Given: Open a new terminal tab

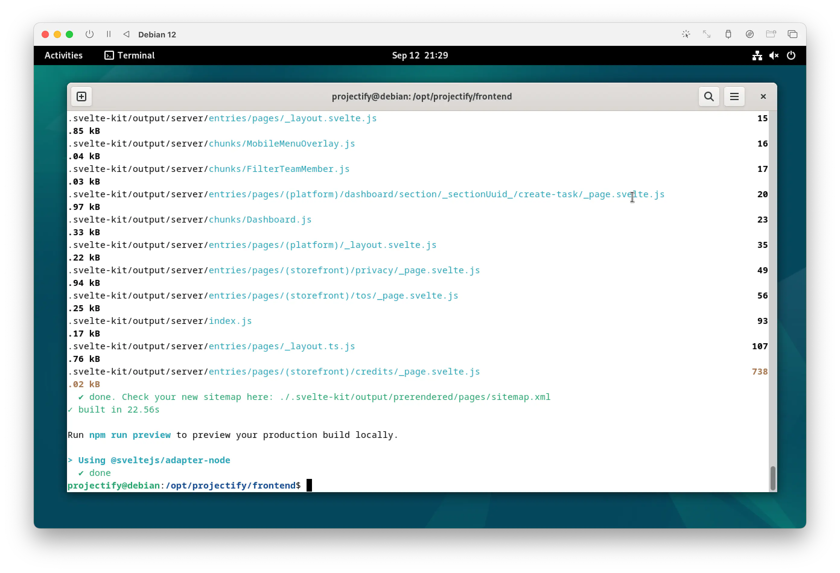Looking at the screenshot, I should coord(81,97).
